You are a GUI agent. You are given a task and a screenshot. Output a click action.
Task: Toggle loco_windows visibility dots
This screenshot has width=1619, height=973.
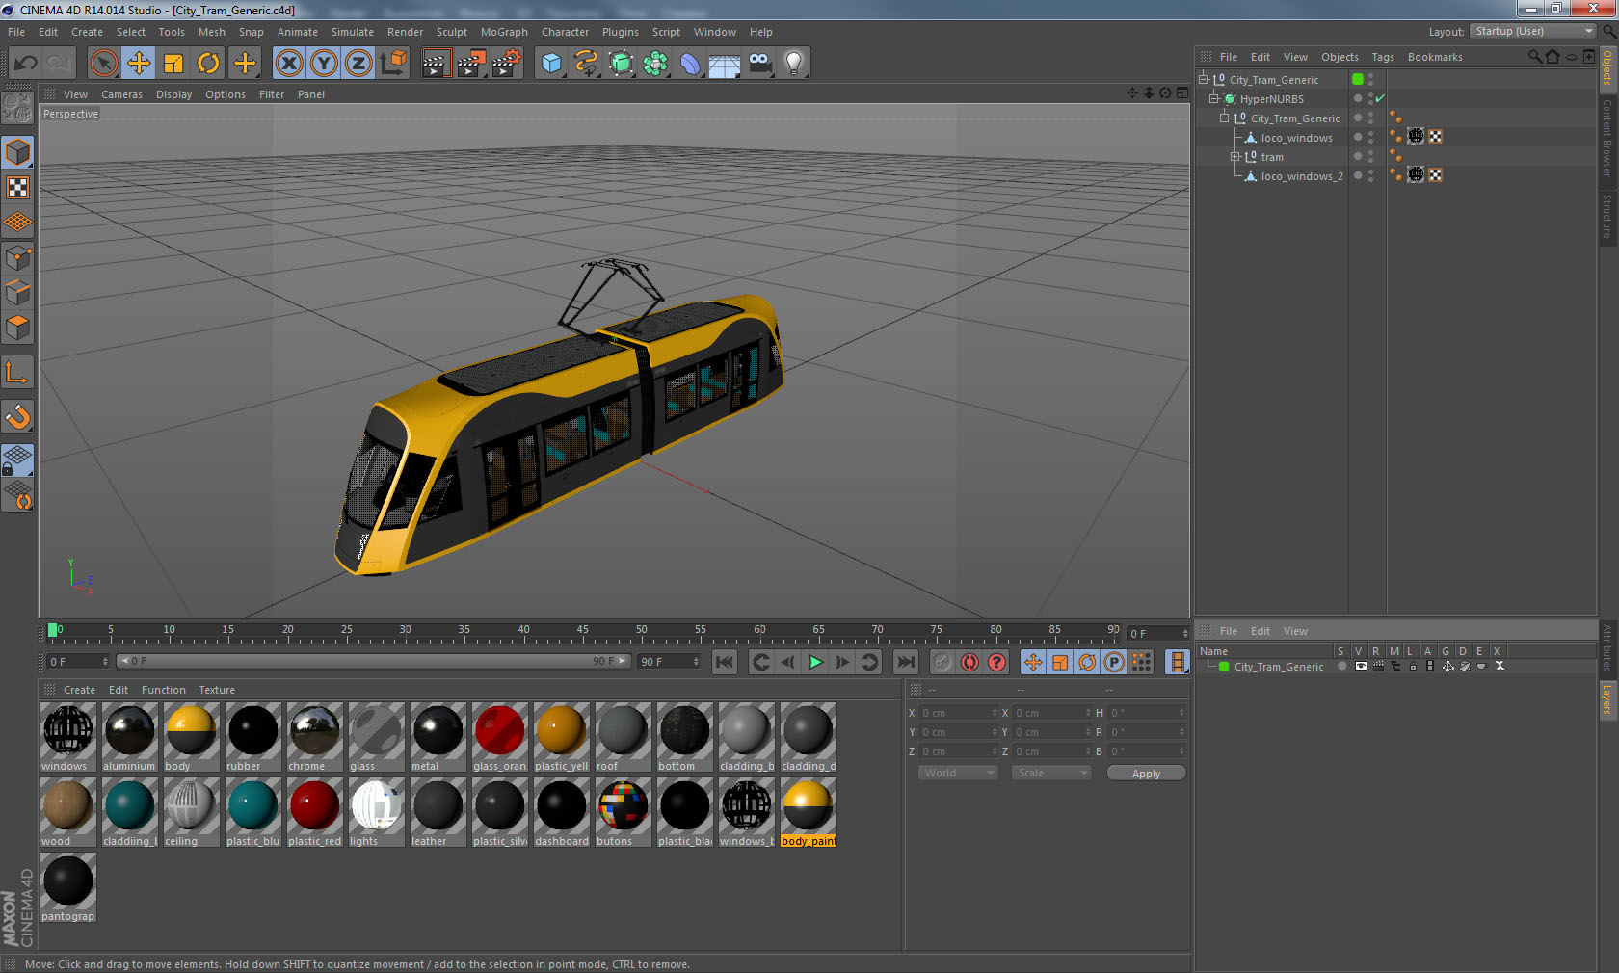(1370, 137)
